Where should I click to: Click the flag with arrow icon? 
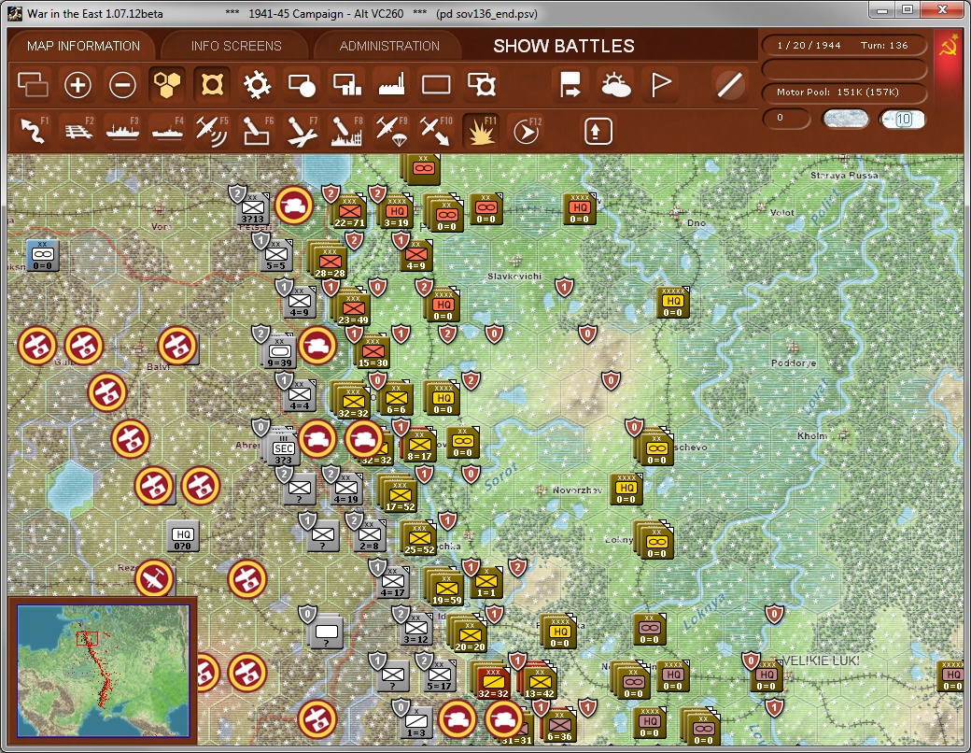pyautogui.click(x=570, y=85)
